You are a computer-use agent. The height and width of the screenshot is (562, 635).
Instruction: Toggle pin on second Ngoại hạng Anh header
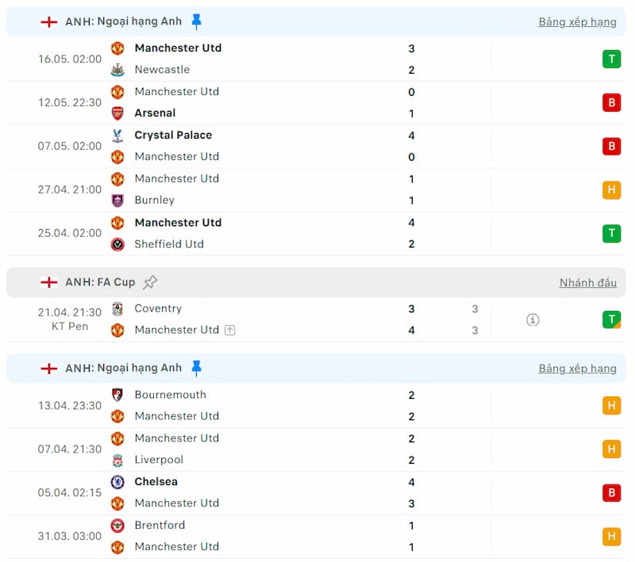point(197,368)
